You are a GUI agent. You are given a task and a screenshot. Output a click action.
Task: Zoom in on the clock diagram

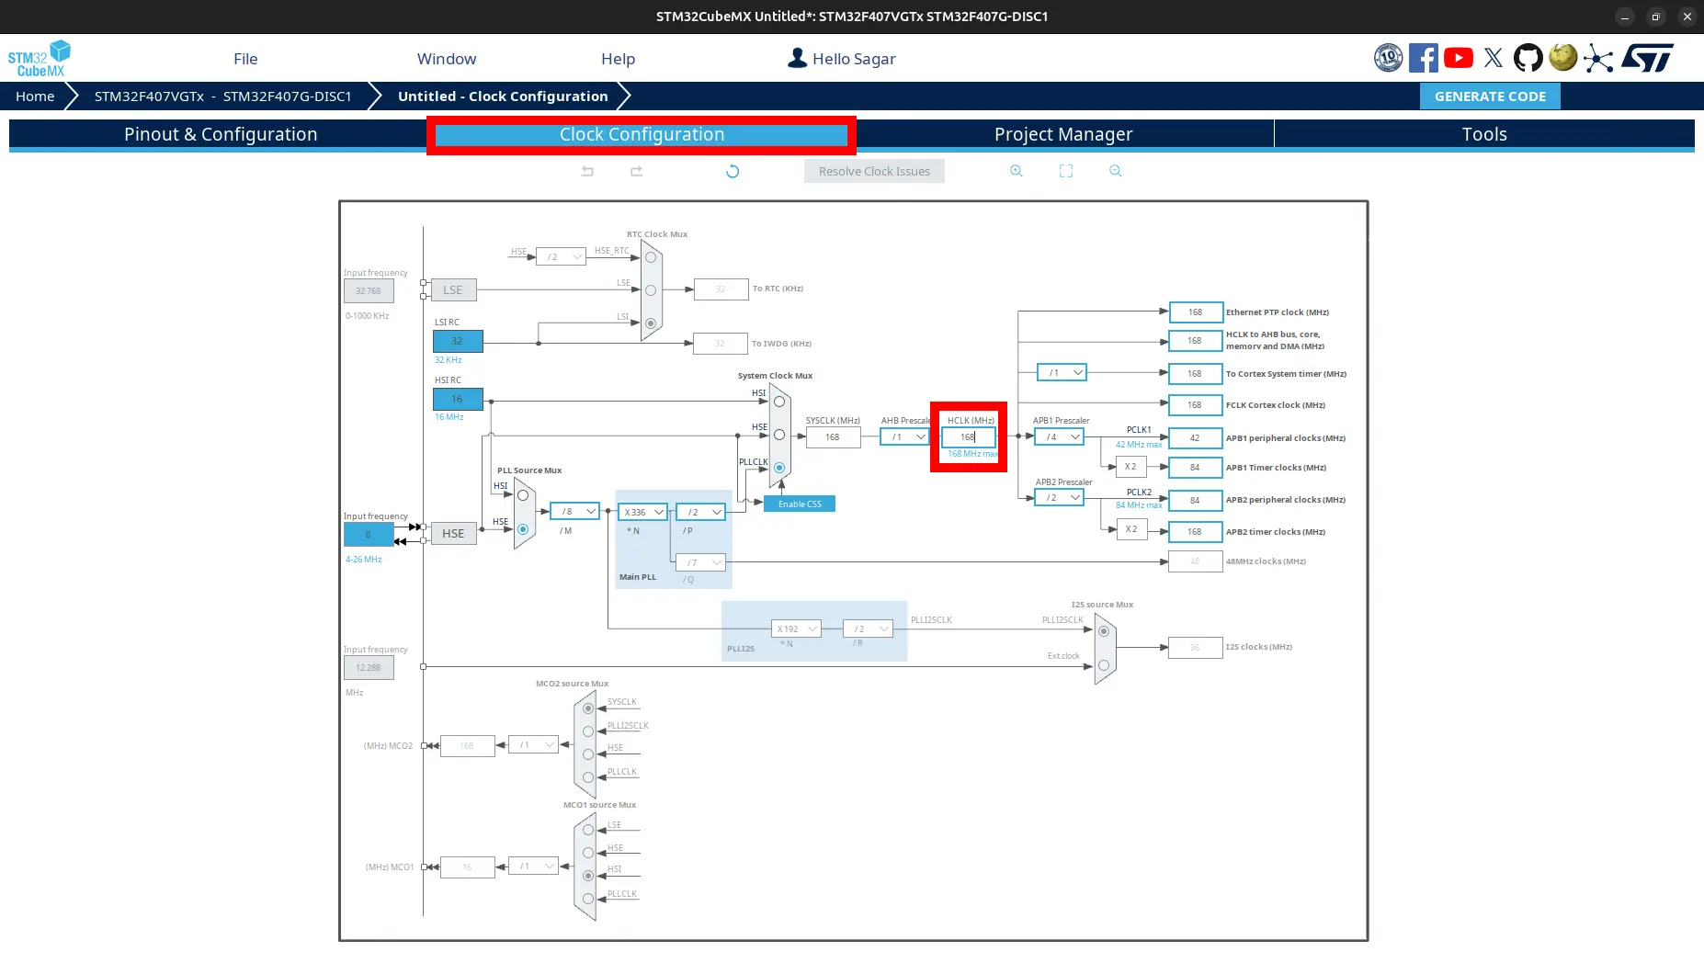point(1017,171)
